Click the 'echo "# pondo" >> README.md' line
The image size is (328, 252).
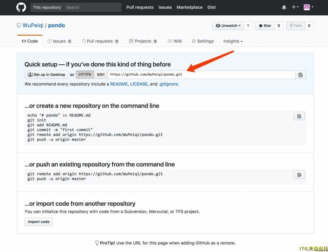[x=59, y=115]
